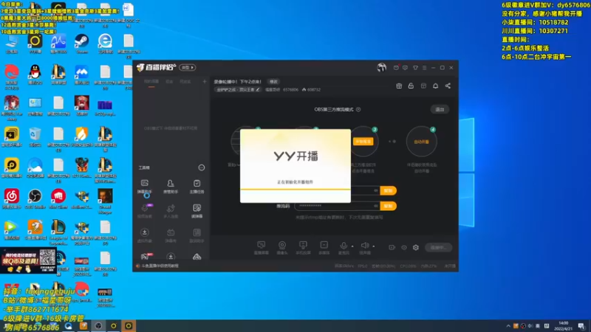The width and height of the screenshot is (591, 332).
Task: Switch to the OBS taskbar button
Action: (98, 326)
